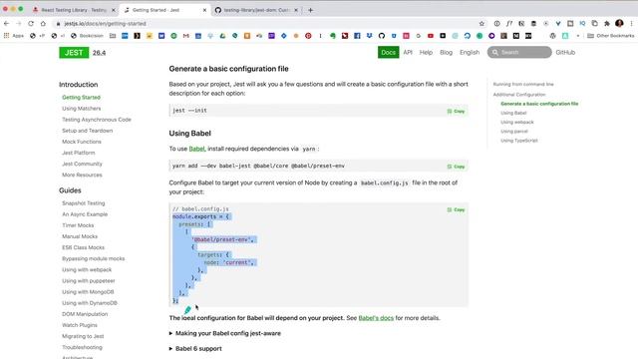Open Using Matchers in sidebar
This screenshot has height=359, width=638.
coord(82,109)
